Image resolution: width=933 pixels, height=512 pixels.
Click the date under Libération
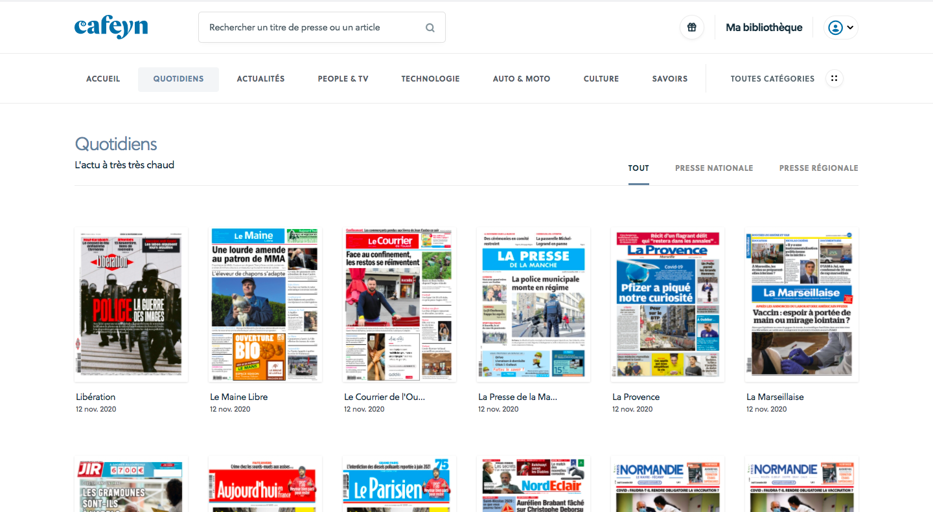point(96,409)
